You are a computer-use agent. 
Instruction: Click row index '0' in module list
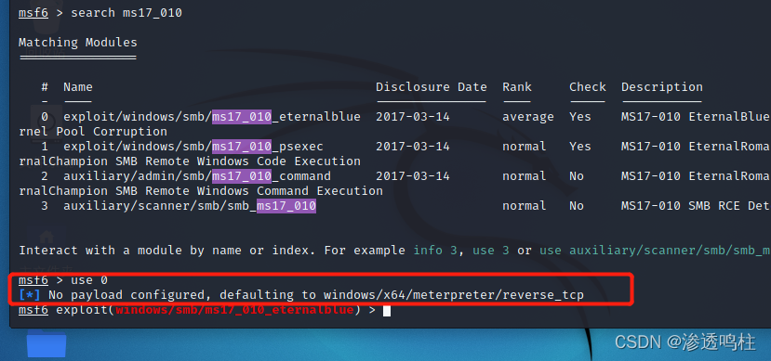[45, 117]
